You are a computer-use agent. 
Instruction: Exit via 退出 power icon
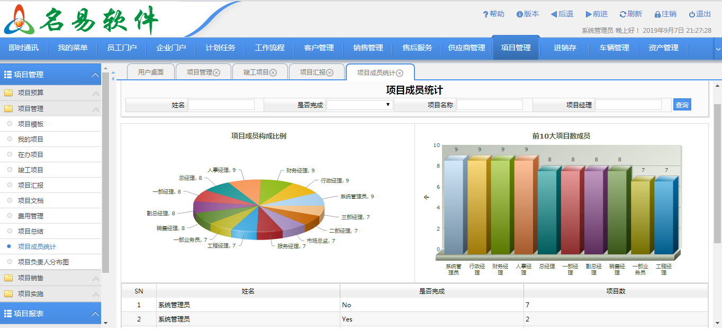(692, 14)
